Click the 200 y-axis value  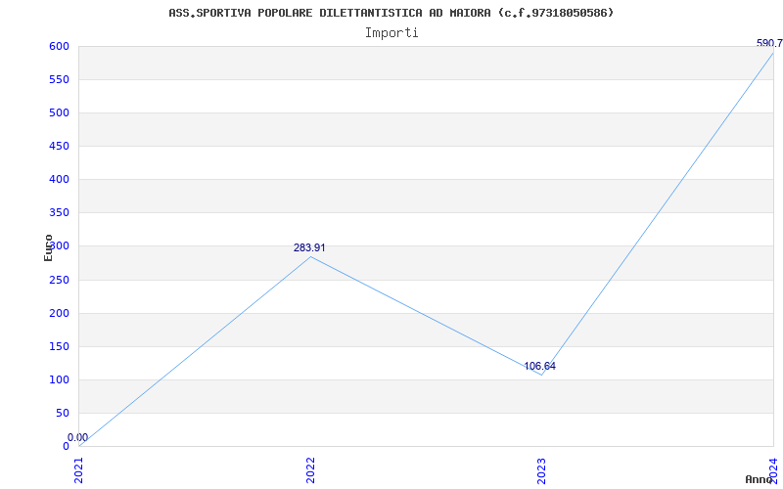(59, 313)
